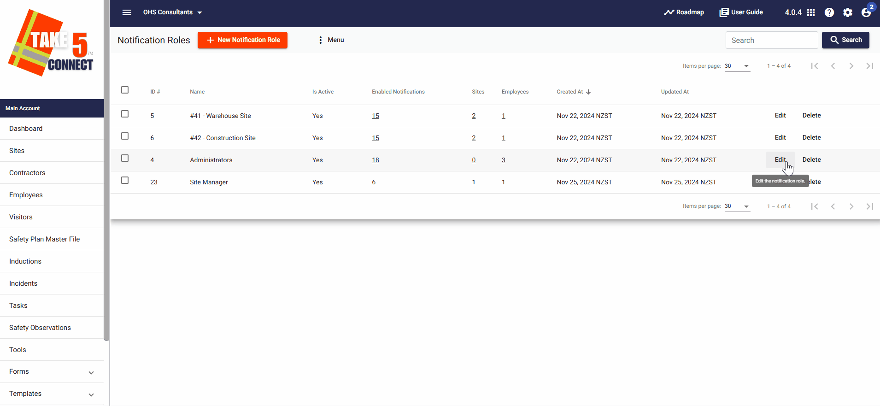Delete the #42 - Construction Site role
The width and height of the screenshot is (880, 406).
pyautogui.click(x=811, y=138)
